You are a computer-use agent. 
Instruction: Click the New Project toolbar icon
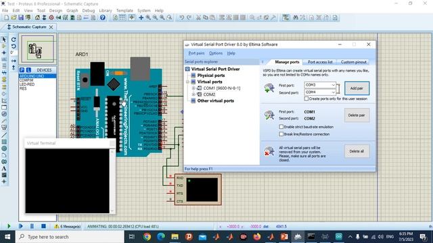6,18
